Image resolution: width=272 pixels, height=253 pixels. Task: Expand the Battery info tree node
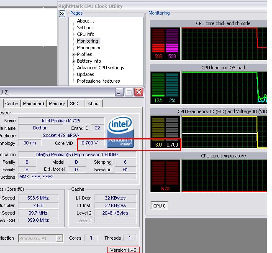pyautogui.click(x=73, y=61)
